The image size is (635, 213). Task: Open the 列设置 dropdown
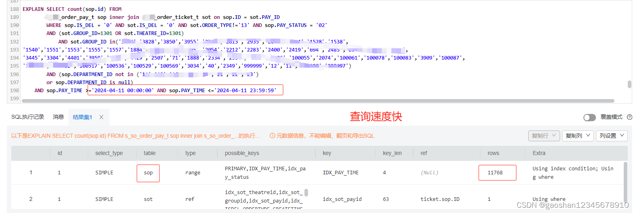tap(612, 136)
